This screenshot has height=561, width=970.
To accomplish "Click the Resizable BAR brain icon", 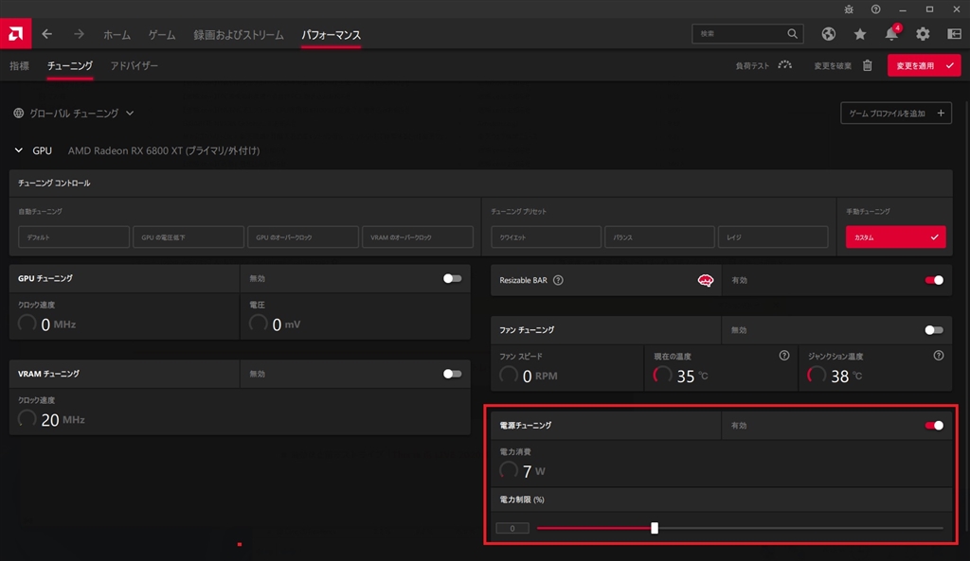I will point(705,280).
